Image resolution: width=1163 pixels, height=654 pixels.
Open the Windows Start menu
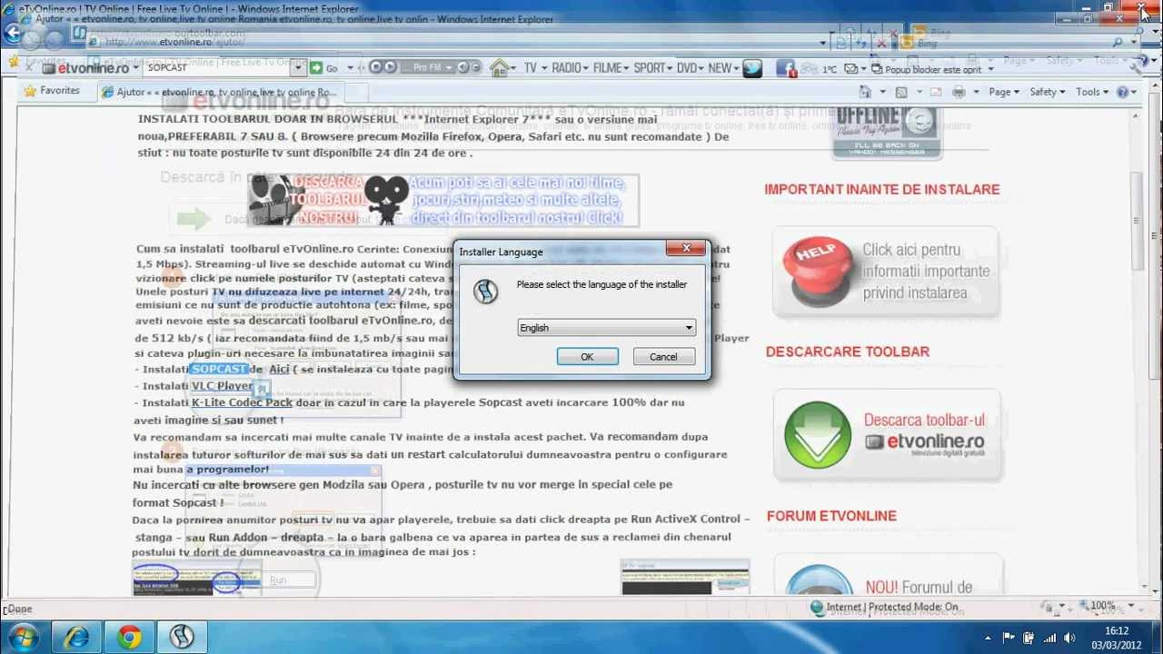[22, 637]
